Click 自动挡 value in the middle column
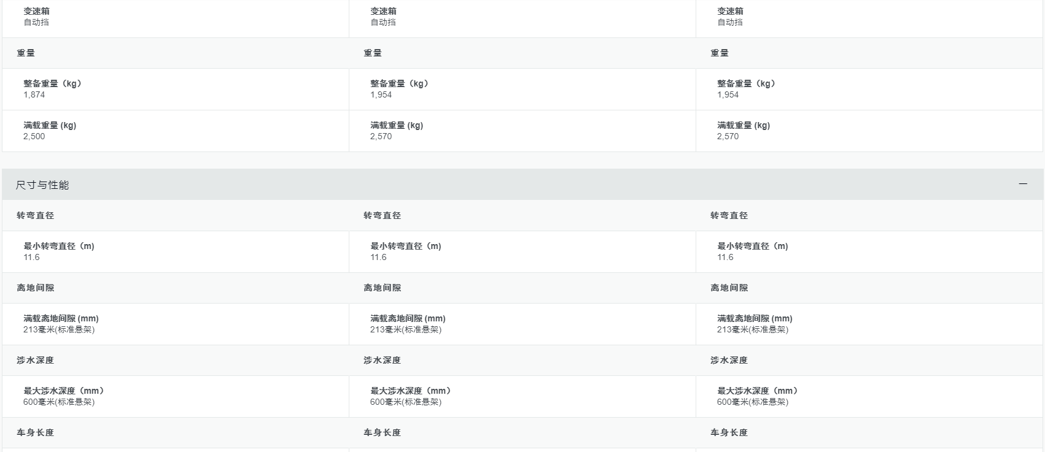 (x=383, y=22)
